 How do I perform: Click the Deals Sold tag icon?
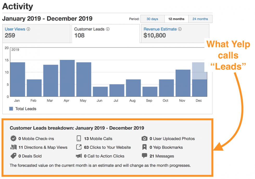tap(13, 156)
